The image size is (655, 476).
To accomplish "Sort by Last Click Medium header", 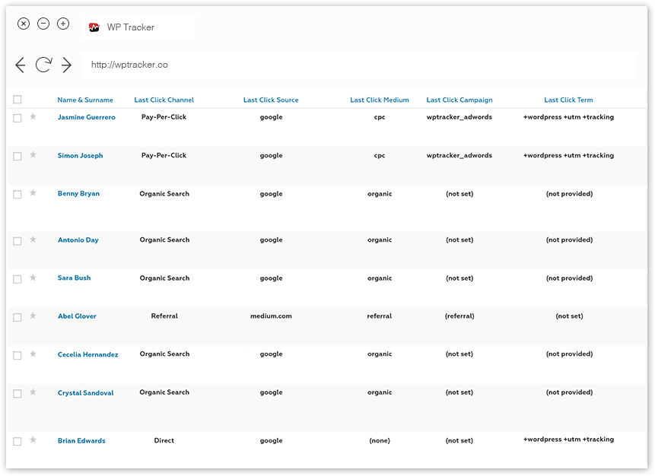I will coord(380,100).
